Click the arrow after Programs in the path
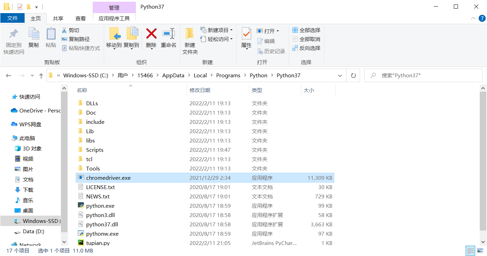Image resolution: width=487 pixels, height=256 pixels. coord(245,76)
